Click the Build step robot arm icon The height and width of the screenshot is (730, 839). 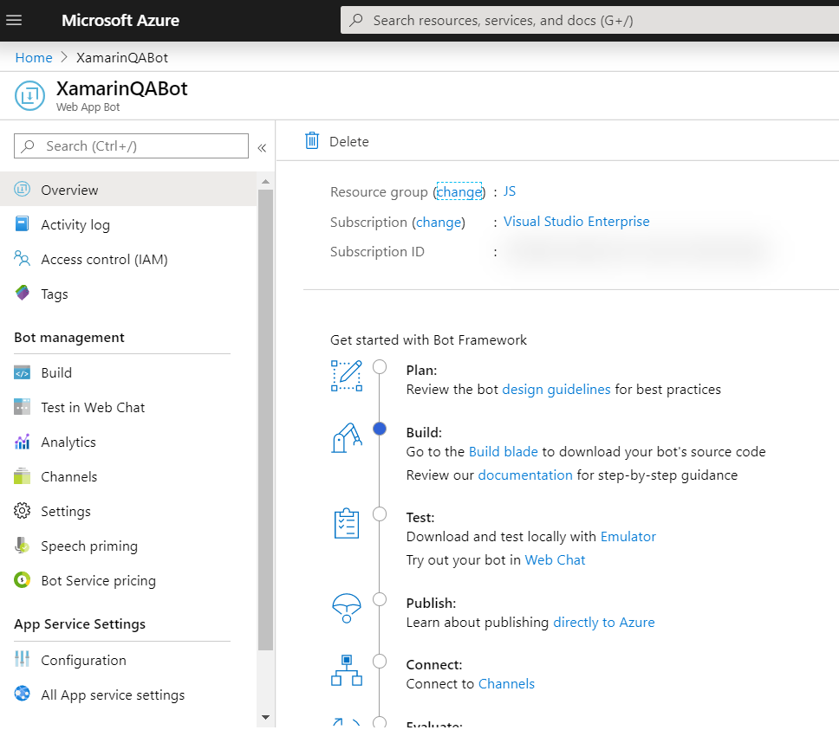(347, 438)
